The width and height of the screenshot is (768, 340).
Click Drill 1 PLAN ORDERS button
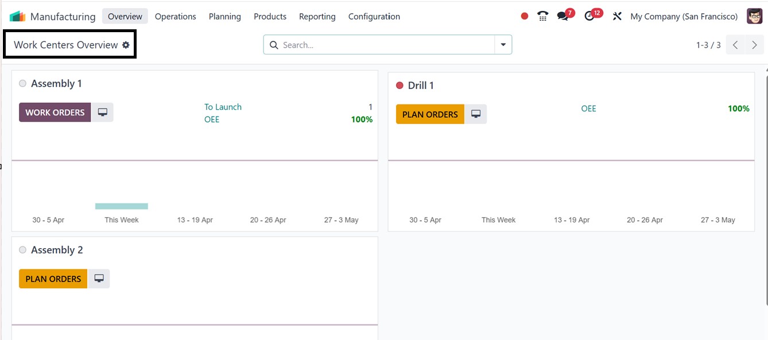[430, 114]
